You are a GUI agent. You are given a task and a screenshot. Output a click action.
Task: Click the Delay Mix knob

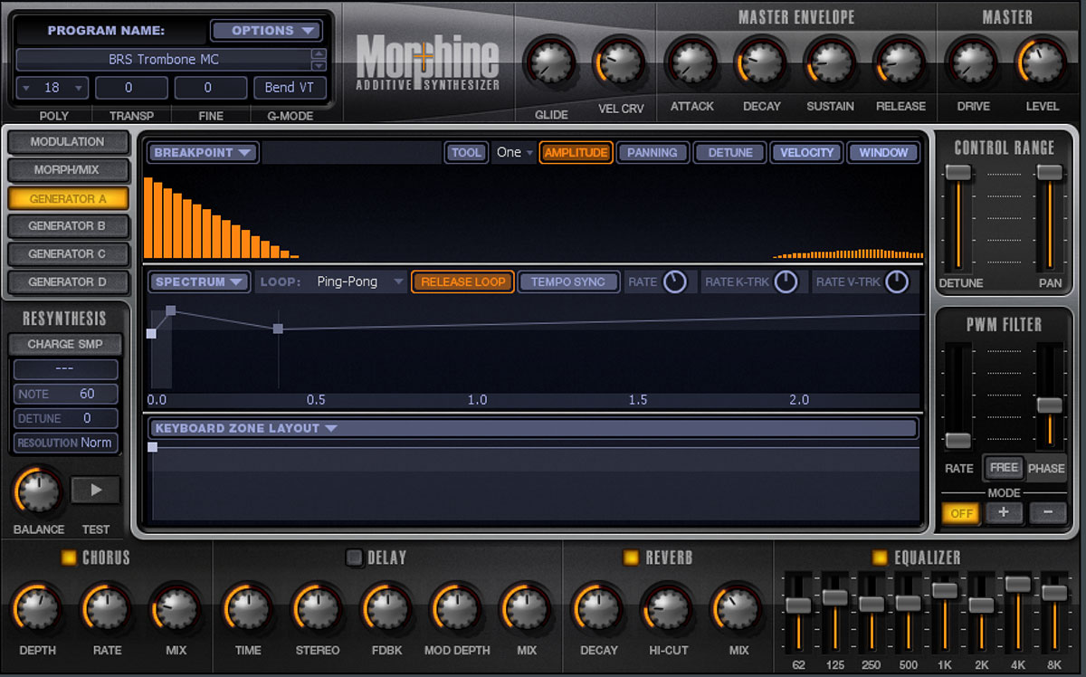pyautogui.click(x=526, y=609)
